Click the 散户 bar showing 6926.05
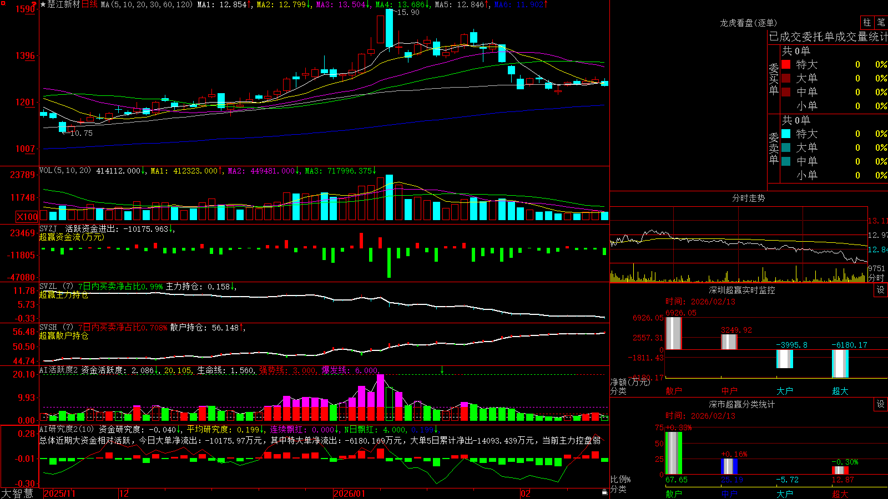Viewport: 888px width, 499px height. click(x=674, y=333)
